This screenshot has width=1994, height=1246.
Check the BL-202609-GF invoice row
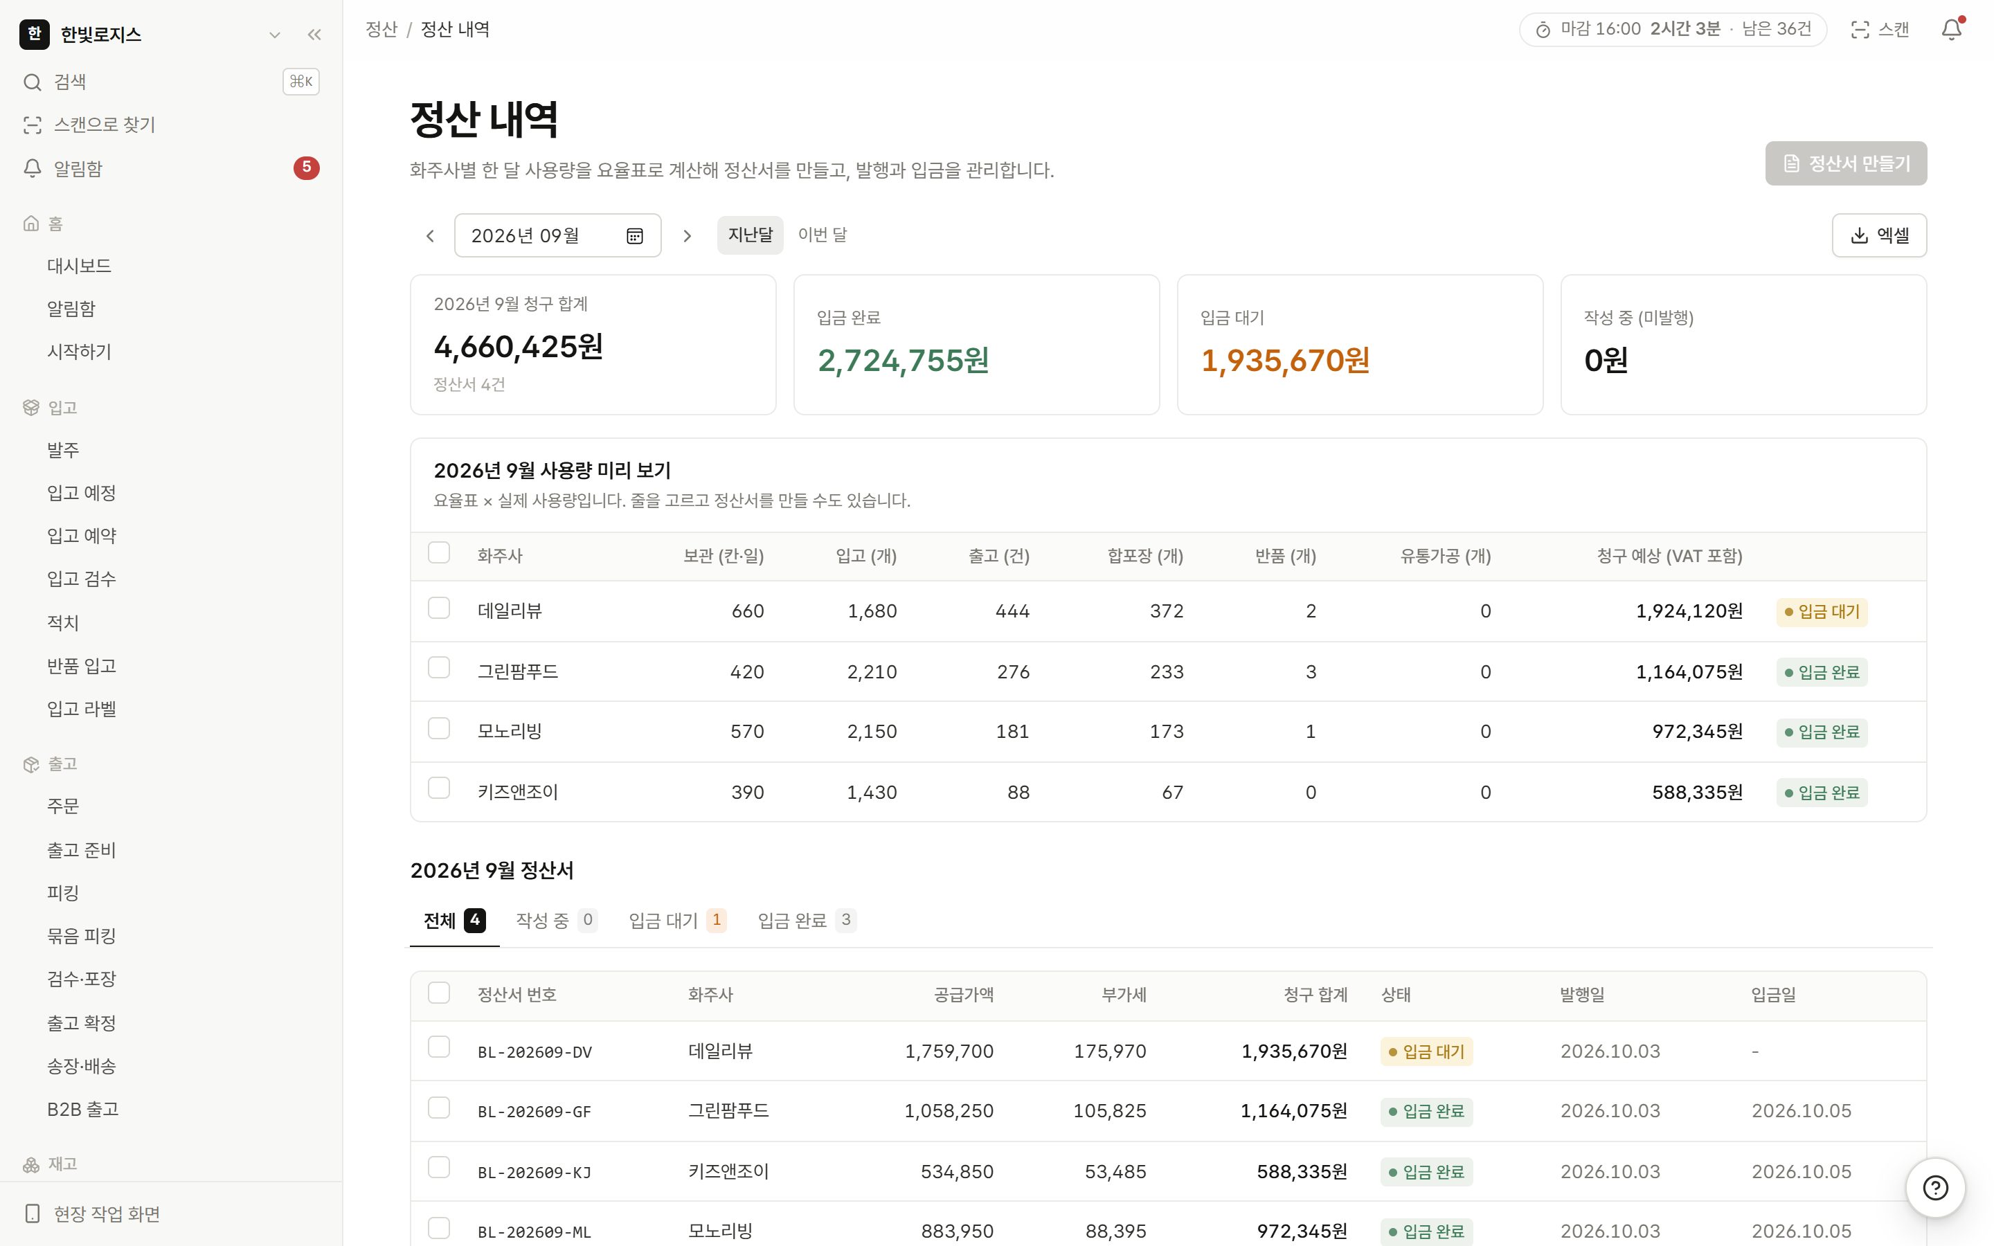(x=439, y=1108)
